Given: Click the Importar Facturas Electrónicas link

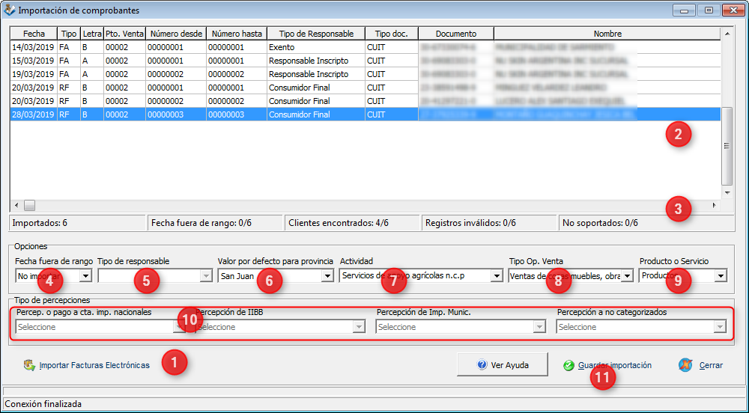Looking at the screenshot, I should pyautogui.click(x=94, y=366).
